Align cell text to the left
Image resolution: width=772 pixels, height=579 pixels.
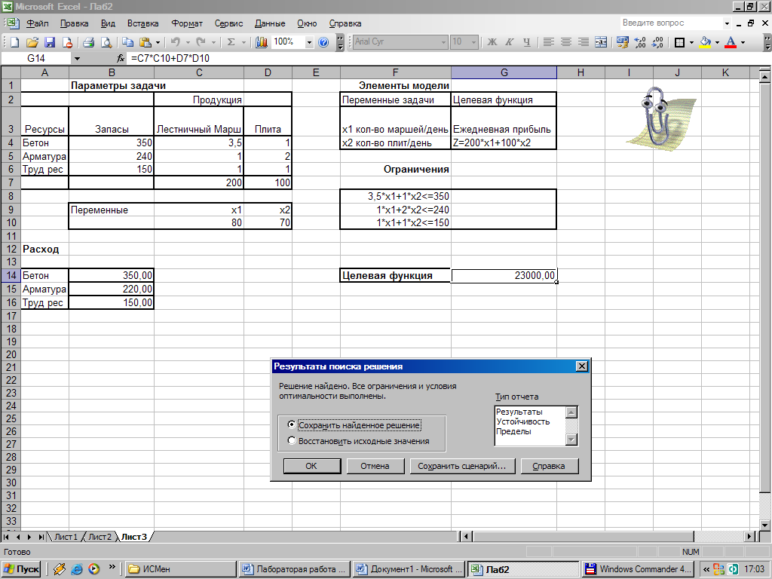(549, 42)
